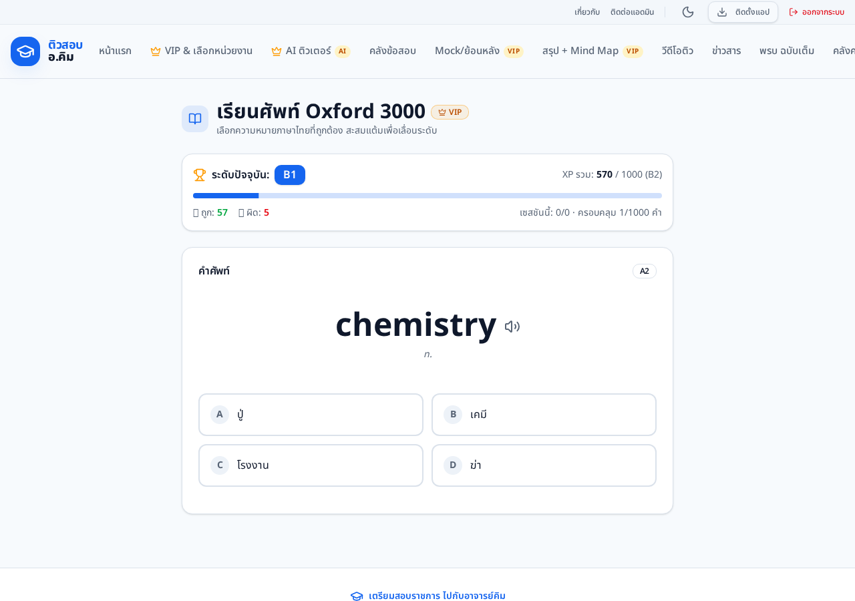Click the XP รวม 570 / 1000 text
Image resolution: width=855 pixels, height=601 pixels.
612,174
